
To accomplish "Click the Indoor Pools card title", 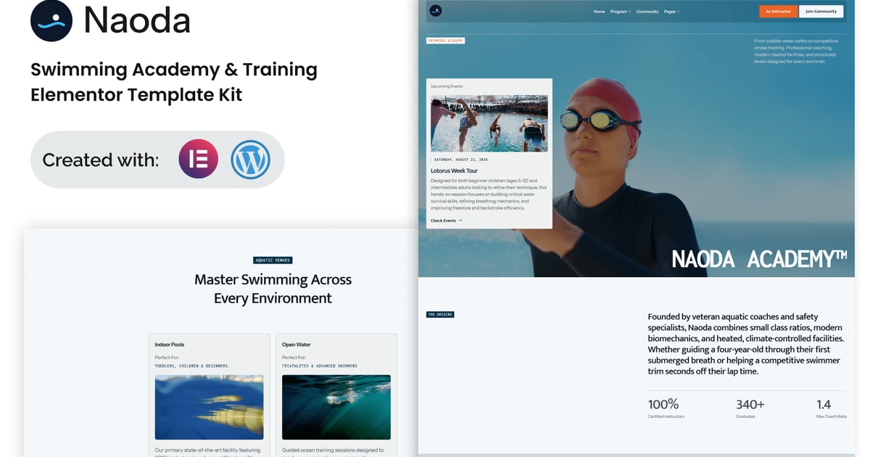I will (x=170, y=345).
